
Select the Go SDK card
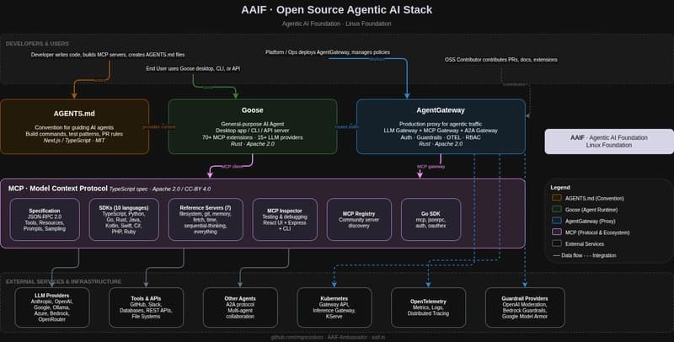click(431, 219)
